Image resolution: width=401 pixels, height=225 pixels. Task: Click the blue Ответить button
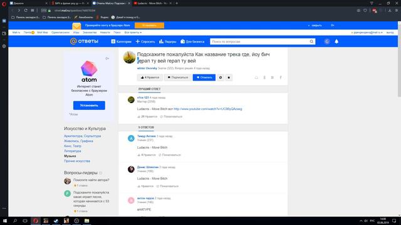tap(204, 77)
